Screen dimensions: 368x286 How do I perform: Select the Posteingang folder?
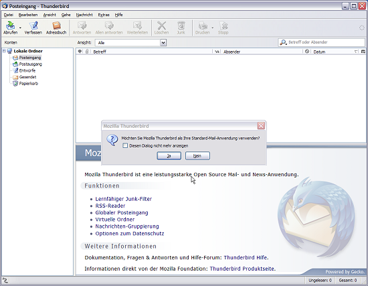tap(30, 58)
